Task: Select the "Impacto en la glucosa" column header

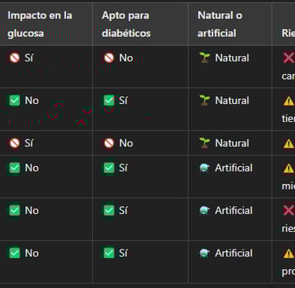Action: pyautogui.click(x=40, y=24)
